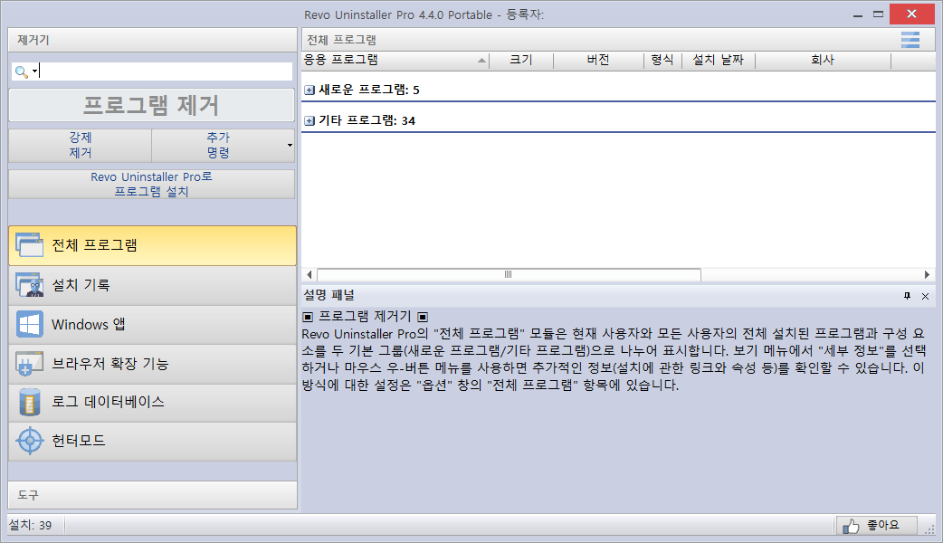The image size is (943, 543).
Task: Collapse the 제거기 panel header
Action: [153, 40]
